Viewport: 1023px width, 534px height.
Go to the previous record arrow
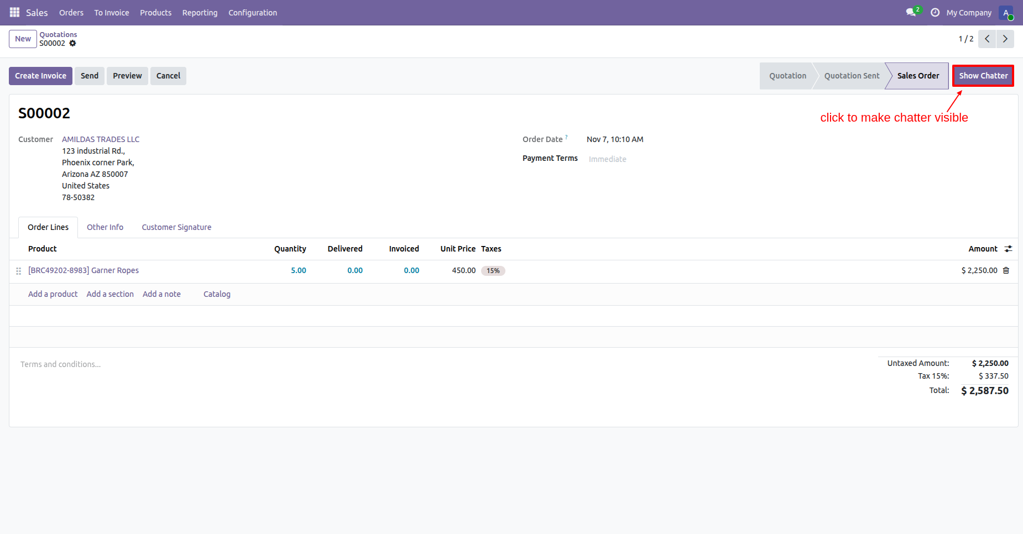coord(987,39)
